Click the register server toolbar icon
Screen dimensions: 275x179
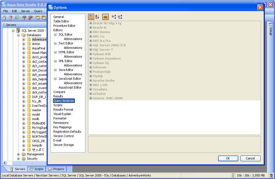coord(5,18)
